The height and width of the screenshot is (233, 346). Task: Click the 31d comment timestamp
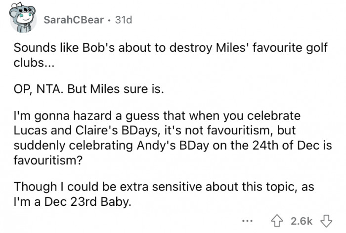[x=123, y=20]
